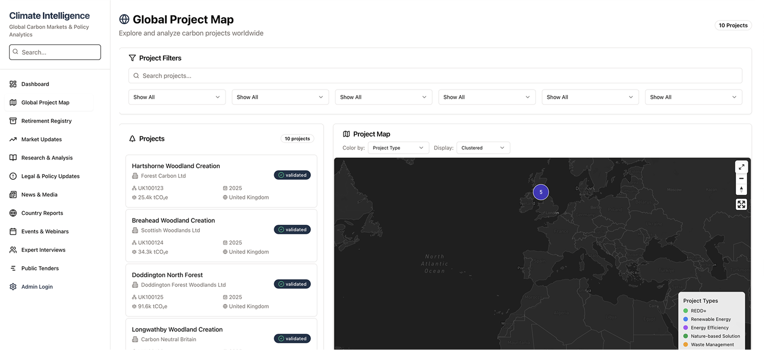The height and width of the screenshot is (350, 764).
Task: Click the globe icon beside Global Project Map title
Action: (x=124, y=19)
